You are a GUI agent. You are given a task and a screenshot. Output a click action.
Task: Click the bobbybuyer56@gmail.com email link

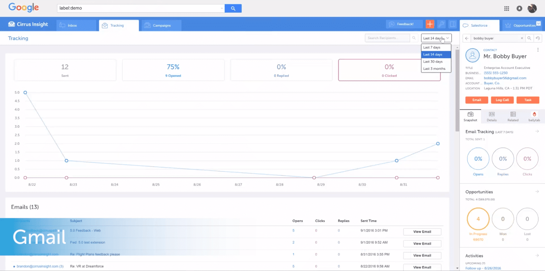(x=505, y=78)
